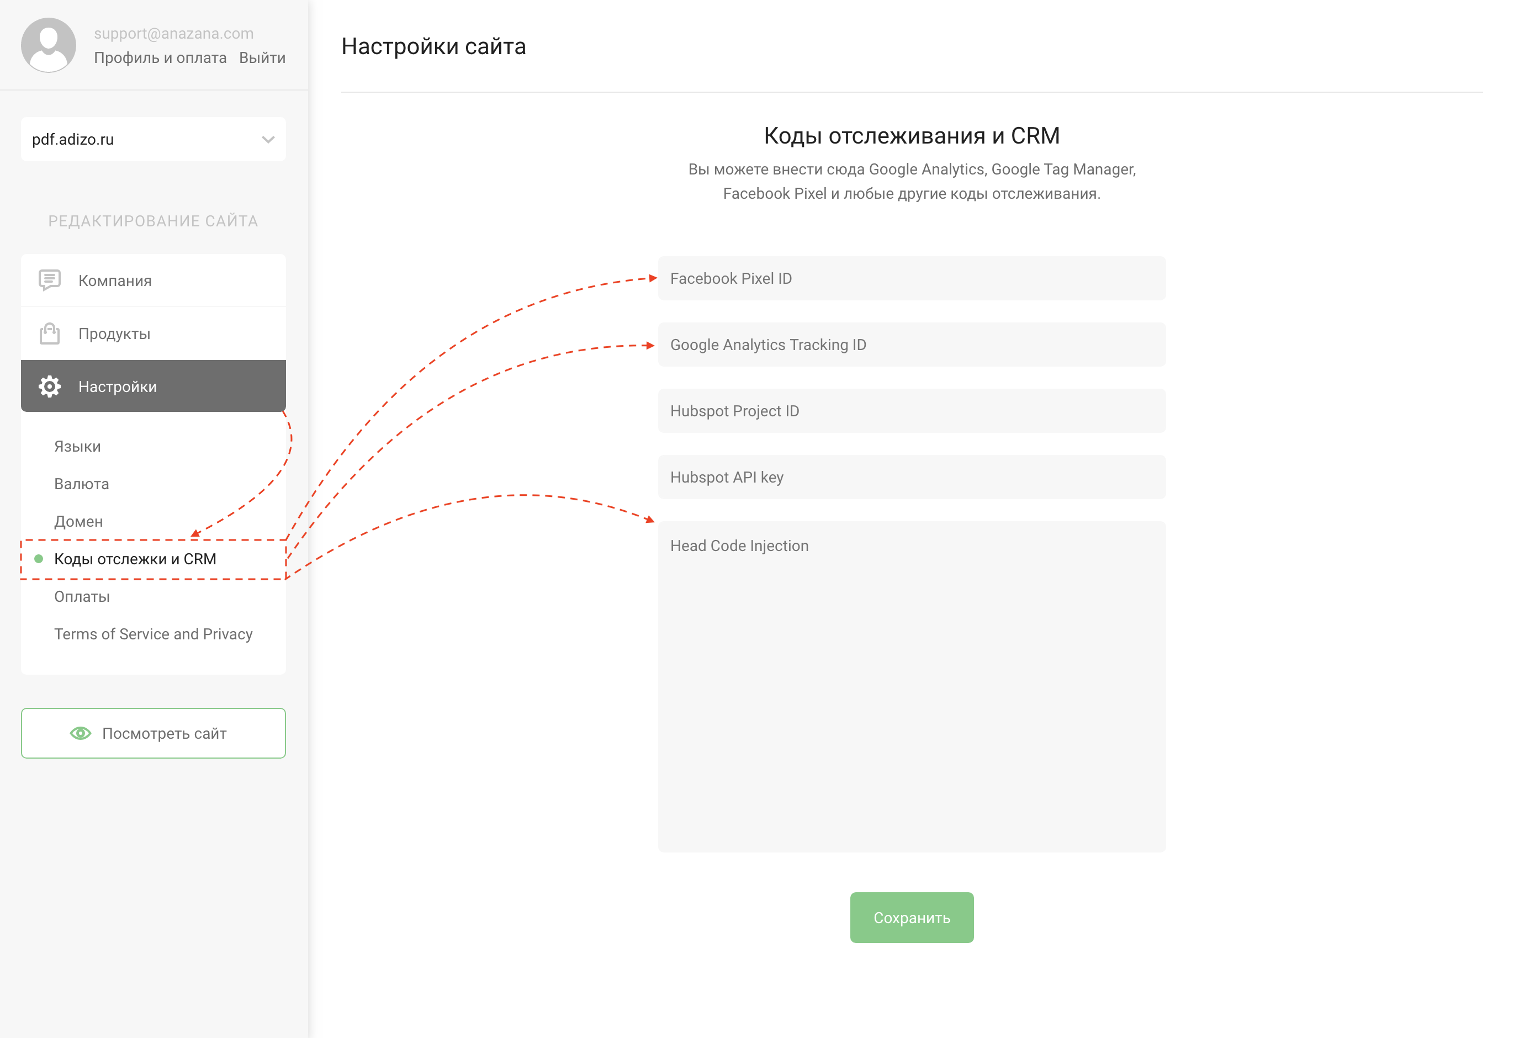The image size is (1514, 1038).
Task: Click the Hubspot Project ID field
Action: click(x=912, y=411)
